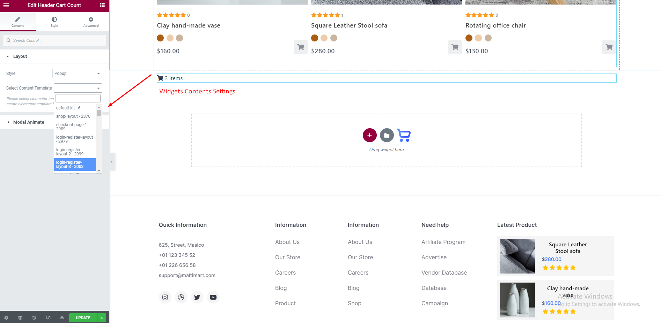The height and width of the screenshot is (323, 661).
Task: Open the Style dropdown showing Popup
Action: [77, 74]
